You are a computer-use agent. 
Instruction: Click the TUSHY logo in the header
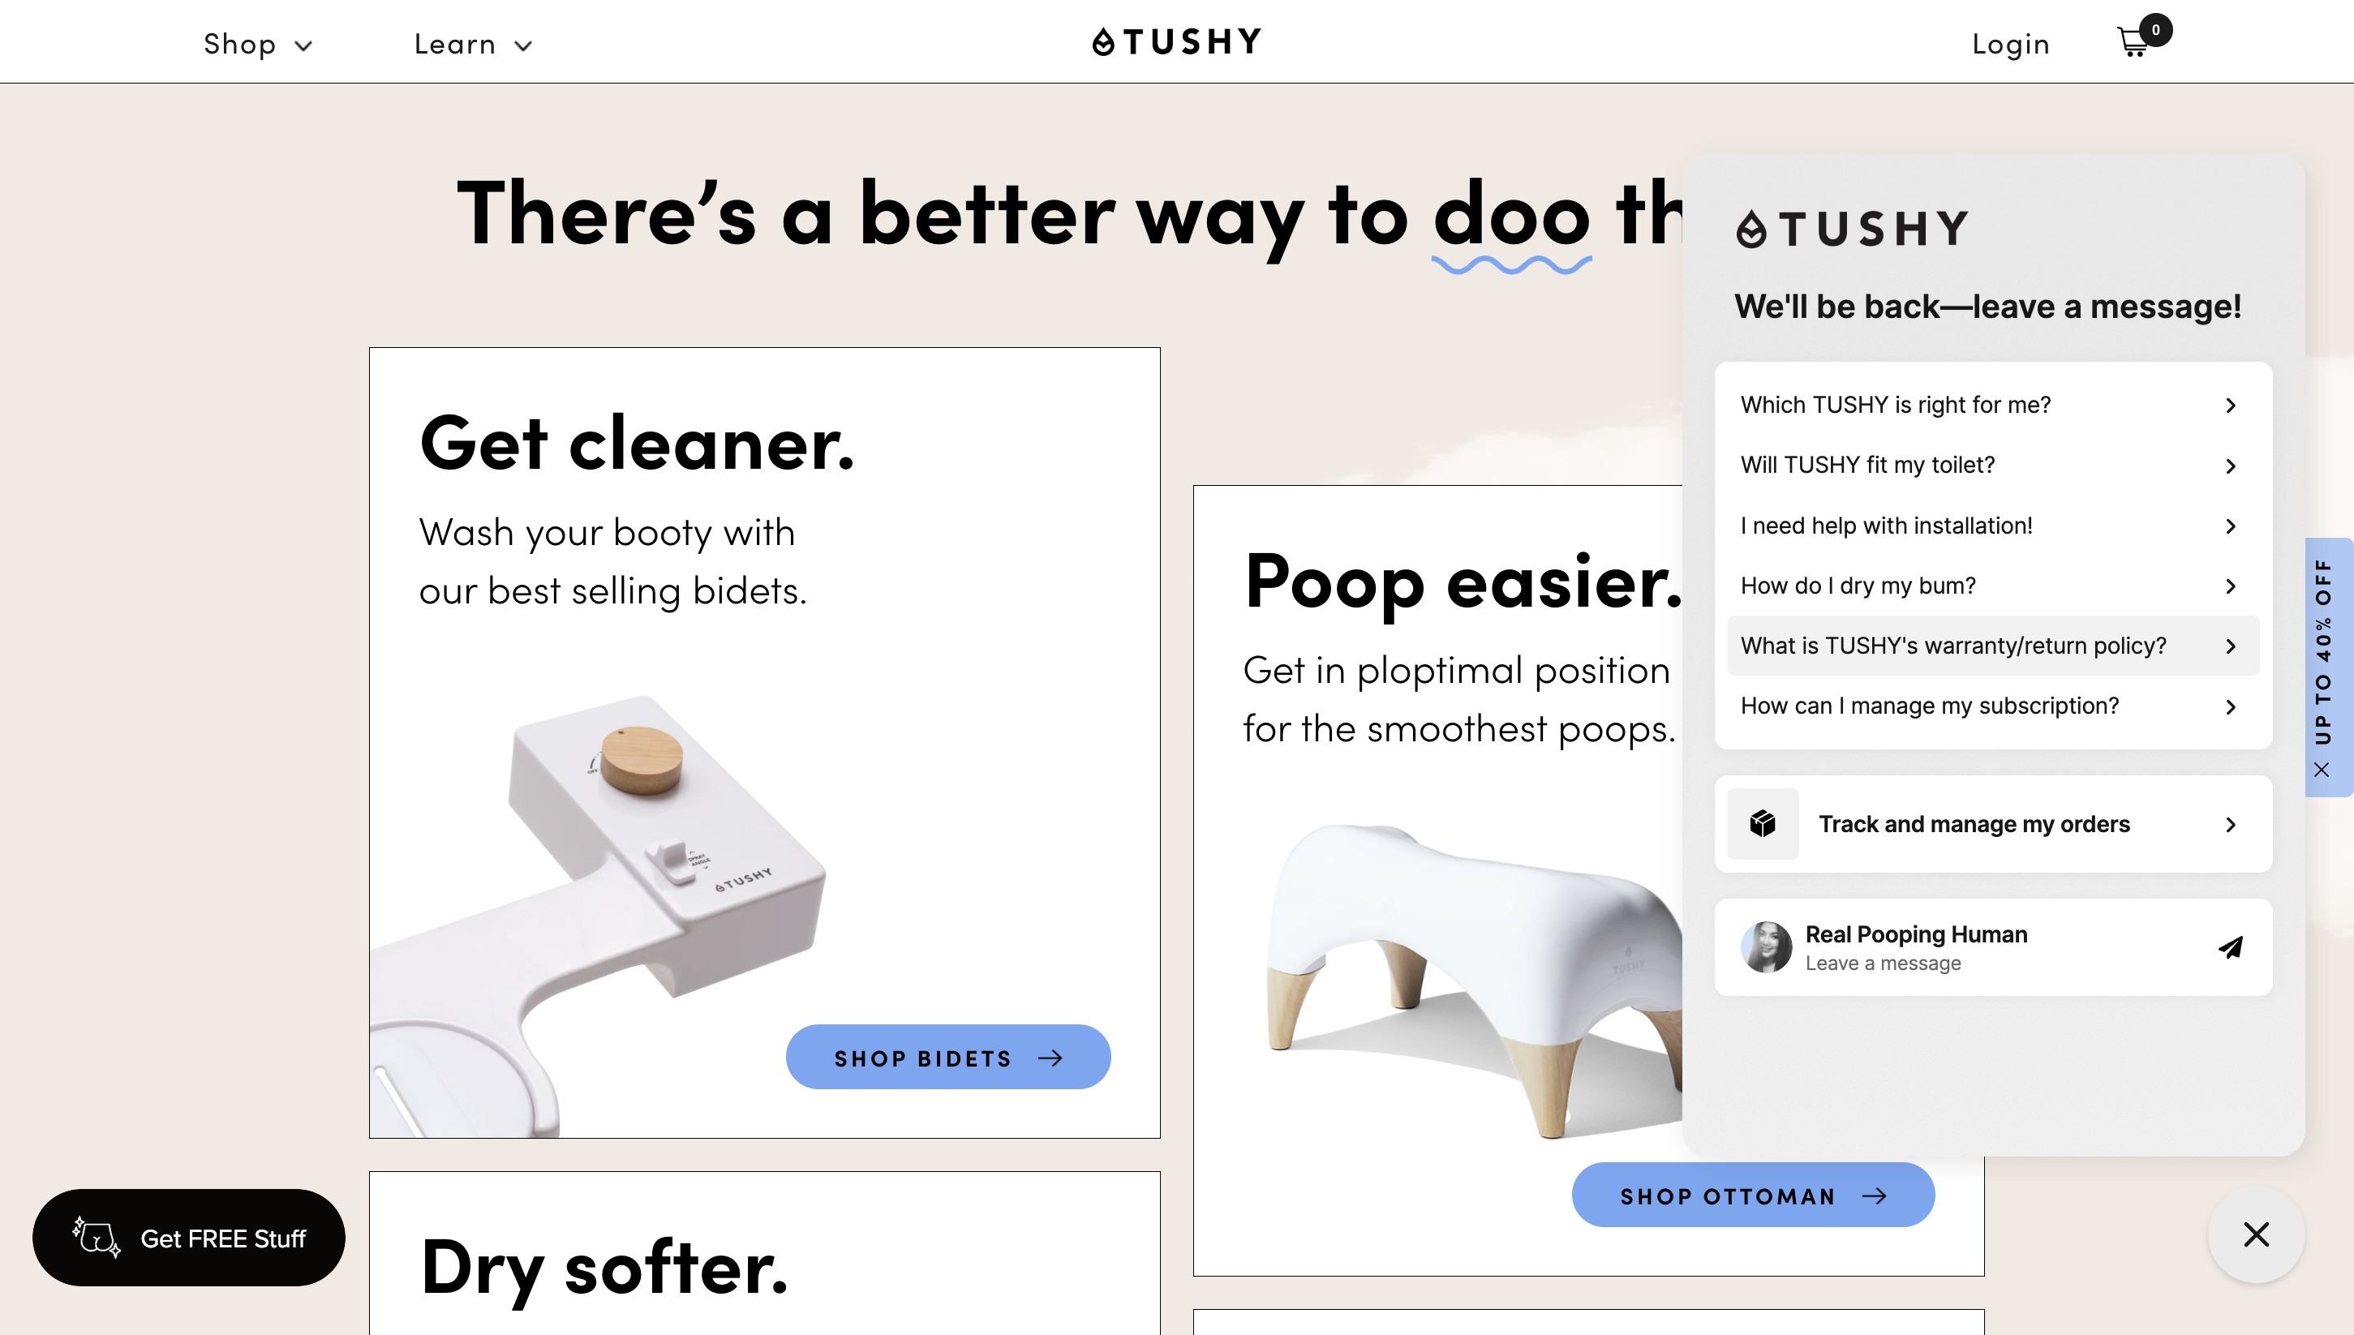1176,41
